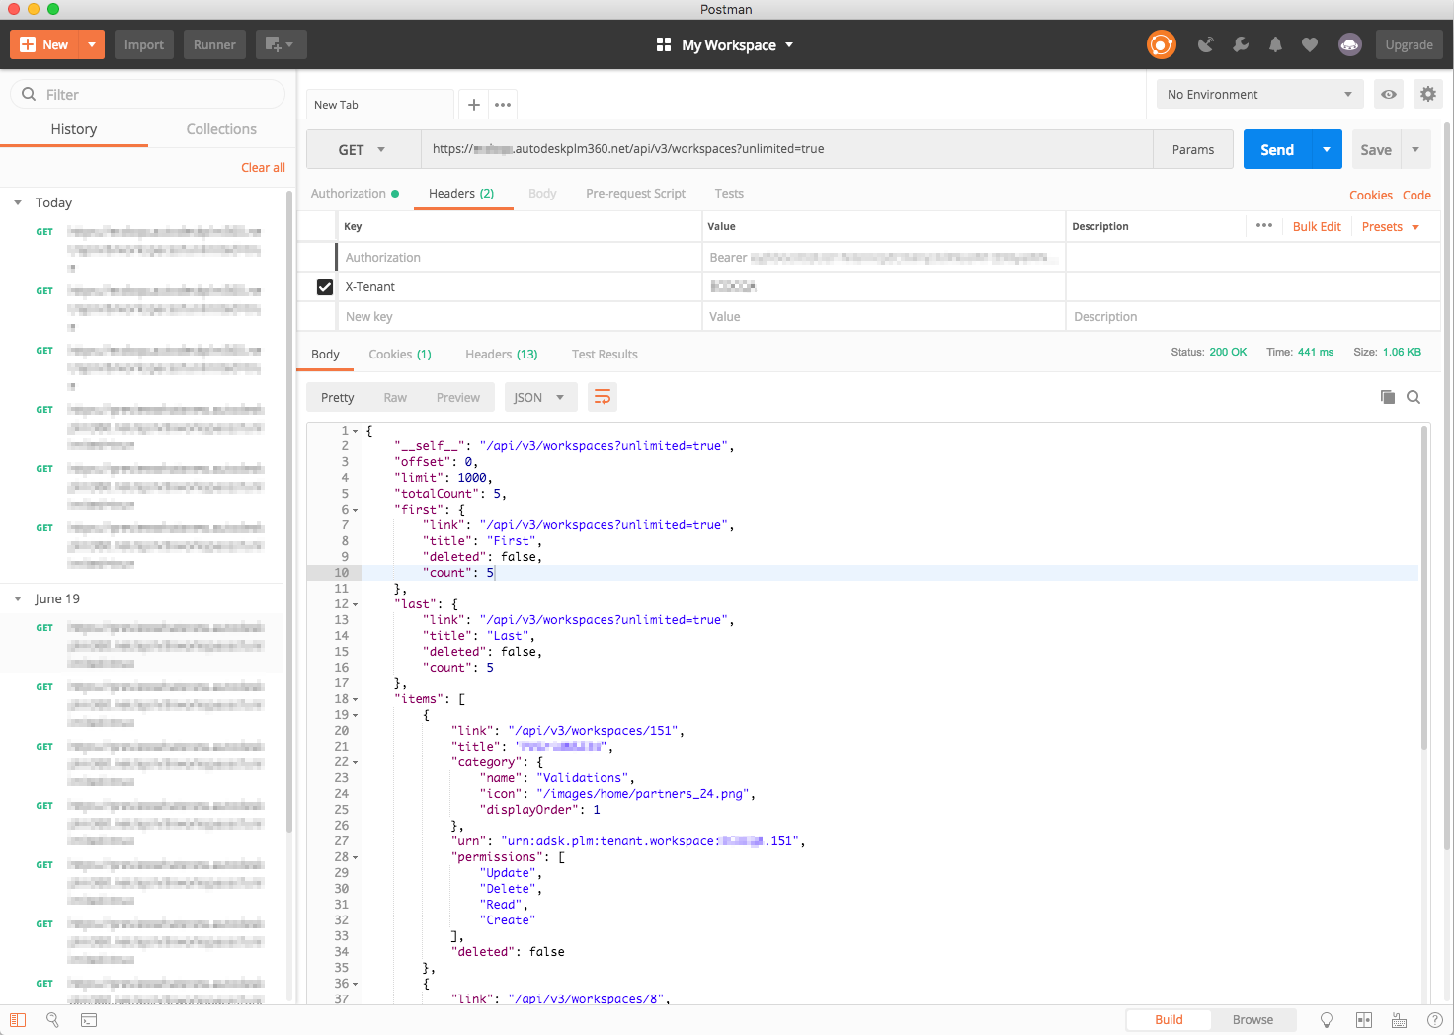1454x1035 pixels.
Task: Open the Runner
Action: point(214,44)
